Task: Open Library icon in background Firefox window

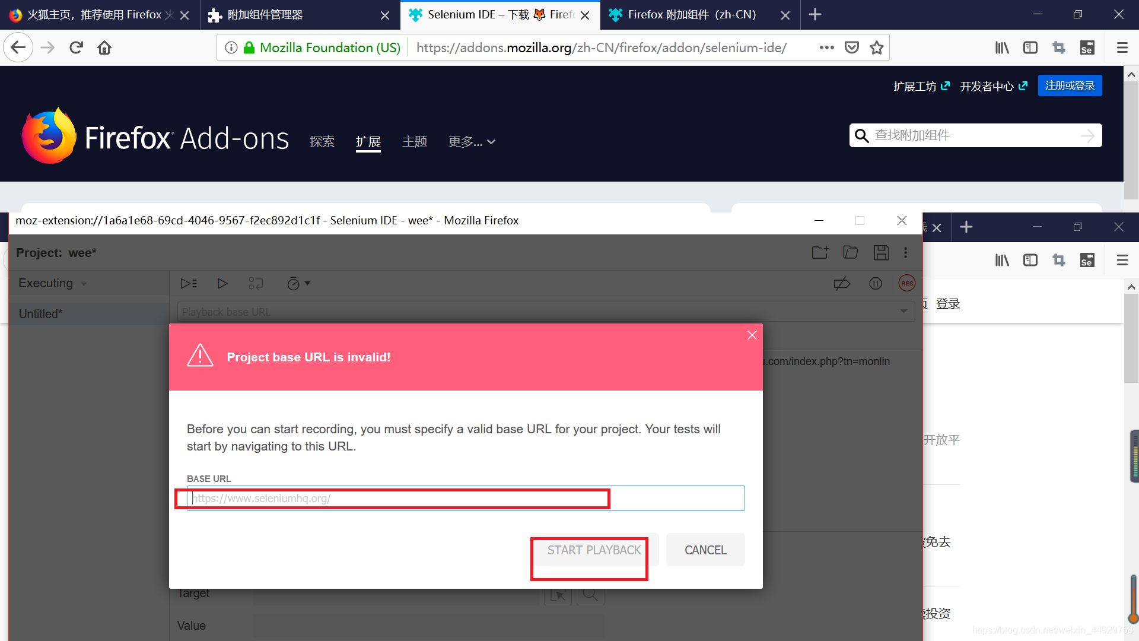Action: coord(1002,260)
